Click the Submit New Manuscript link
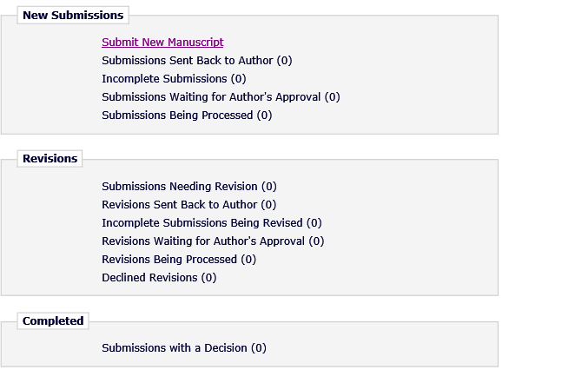The image size is (588, 383). point(162,42)
